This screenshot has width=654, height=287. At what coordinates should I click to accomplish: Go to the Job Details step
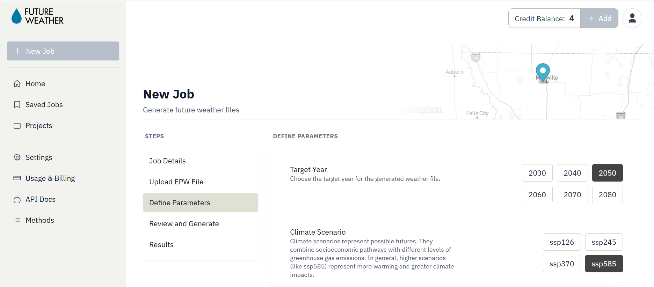click(167, 161)
